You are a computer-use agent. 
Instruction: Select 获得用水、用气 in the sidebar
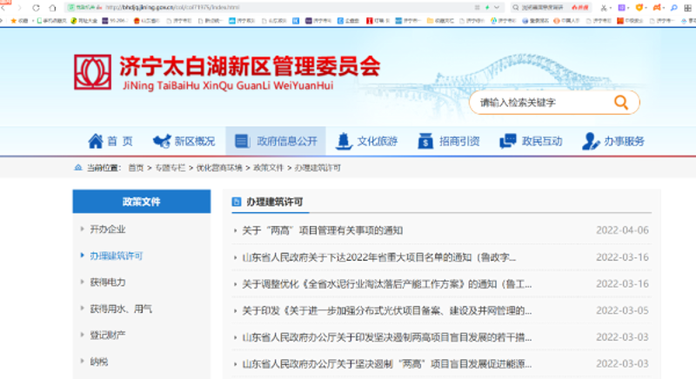coord(121,309)
